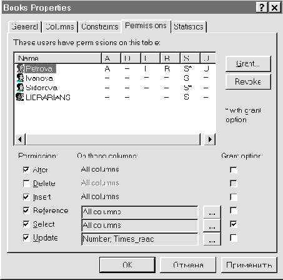
Task: Click the Sidorova user icon
Action: 21,88
